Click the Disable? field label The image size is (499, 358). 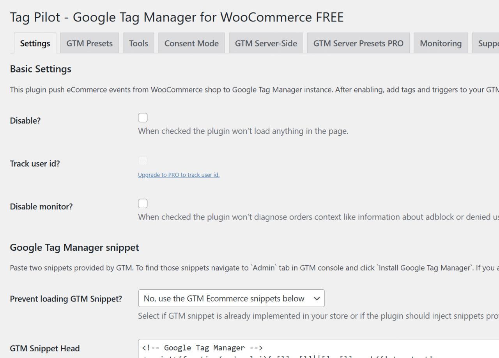pos(25,121)
